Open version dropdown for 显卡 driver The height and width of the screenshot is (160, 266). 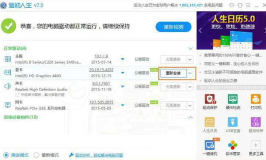pyautogui.click(x=122, y=73)
